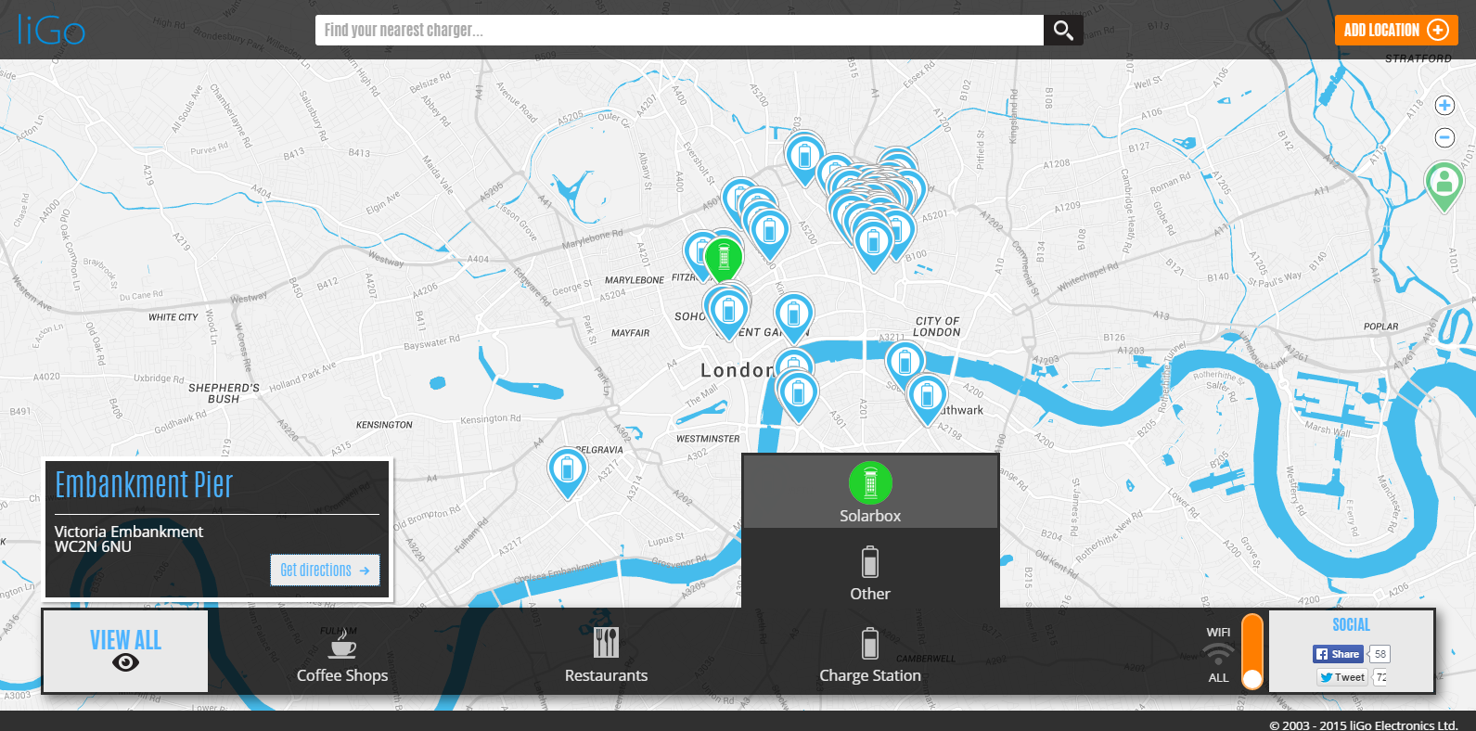Click the tweet count bubble

point(1381,677)
